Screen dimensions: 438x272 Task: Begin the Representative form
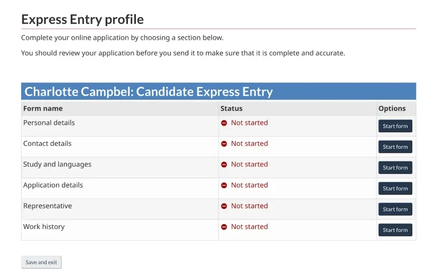[395, 209]
